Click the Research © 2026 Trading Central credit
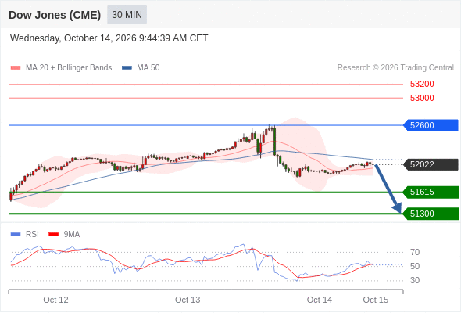Viewport: 461px width, 313px height. point(395,68)
